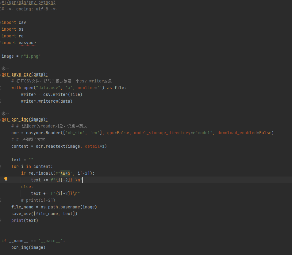
Task: Collapse the imports block at import csv
Action: pyautogui.click(x=1, y=22)
